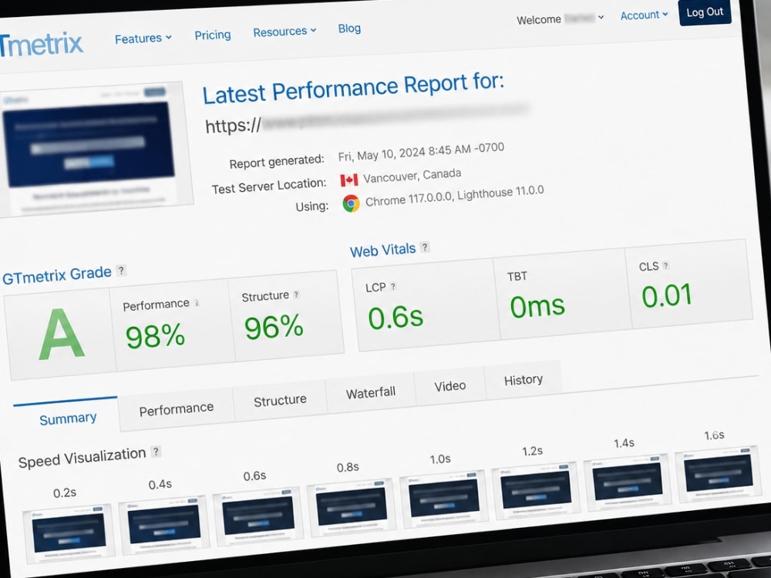The height and width of the screenshot is (578, 771).
Task: Go to the Blog page
Action: click(x=349, y=29)
